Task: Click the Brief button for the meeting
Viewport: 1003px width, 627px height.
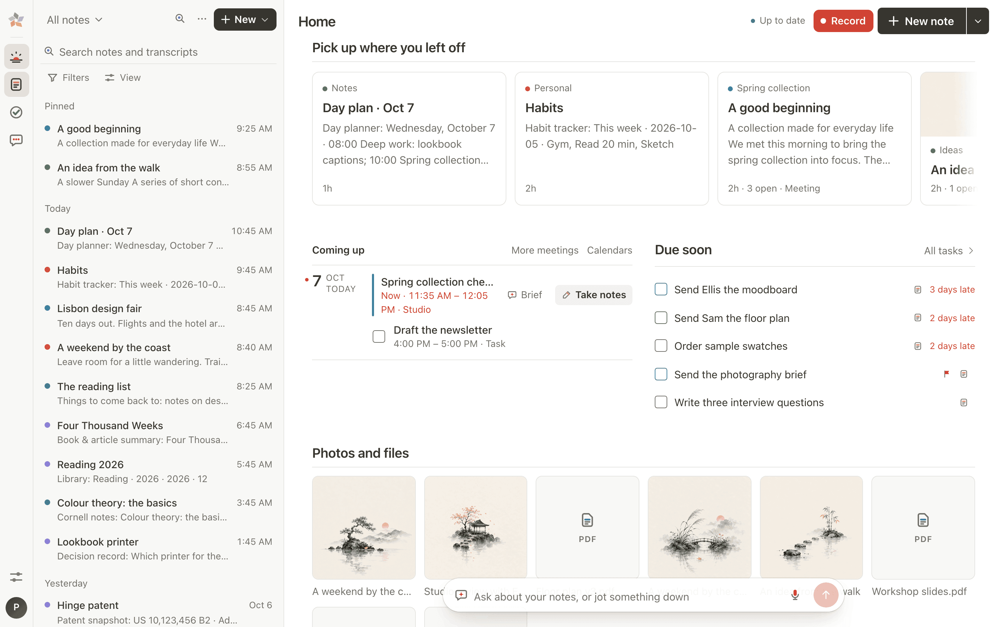Action: click(525, 295)
